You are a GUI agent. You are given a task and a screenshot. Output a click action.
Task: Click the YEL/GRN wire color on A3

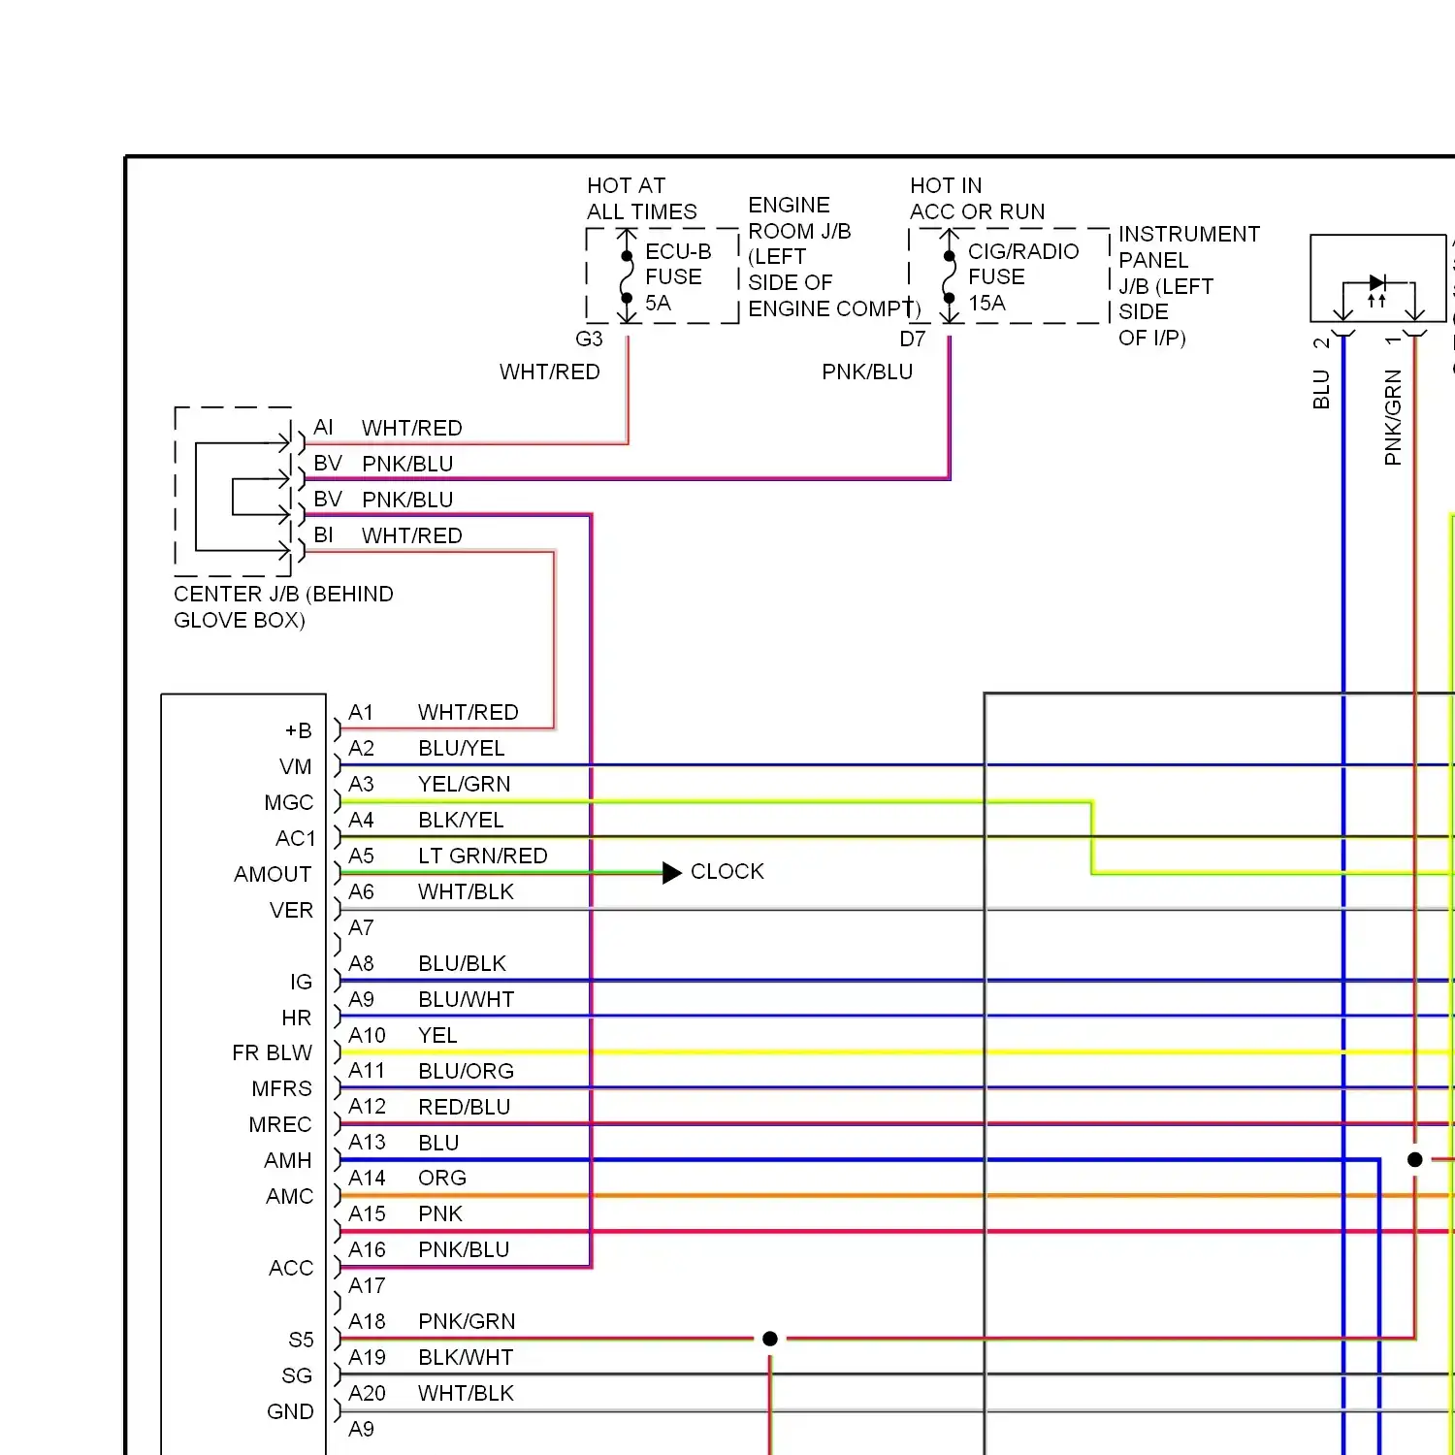[464, 785]
